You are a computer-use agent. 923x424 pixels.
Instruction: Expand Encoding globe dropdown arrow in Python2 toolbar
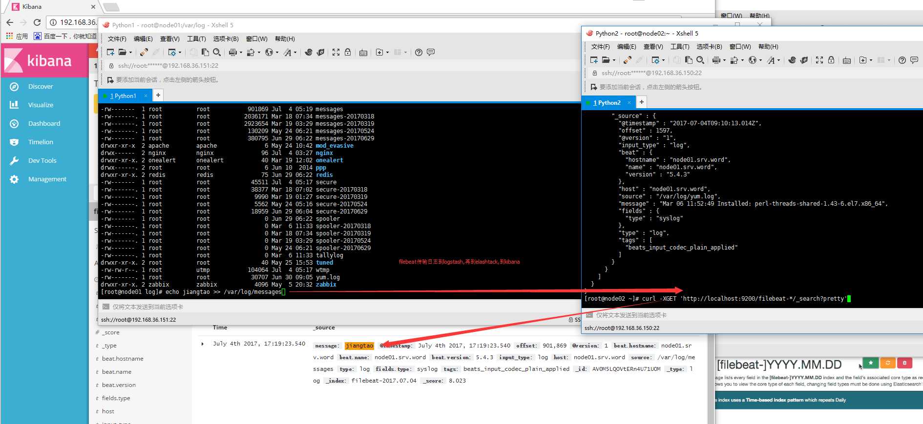point(760,60)
